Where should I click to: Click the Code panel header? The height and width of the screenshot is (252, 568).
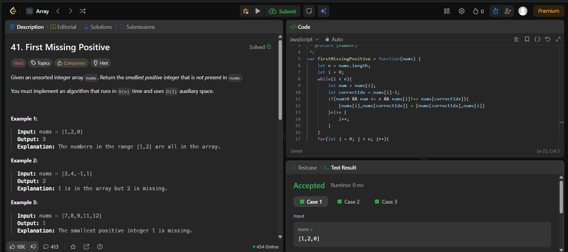click(x=300, y=27)
